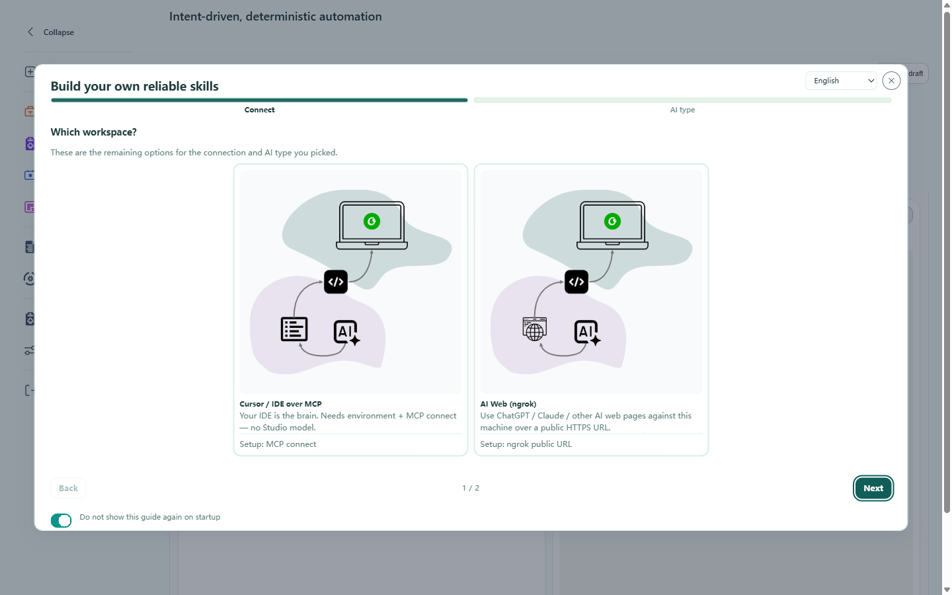Click the filled Connect progress bar

[x=259, y=100]
